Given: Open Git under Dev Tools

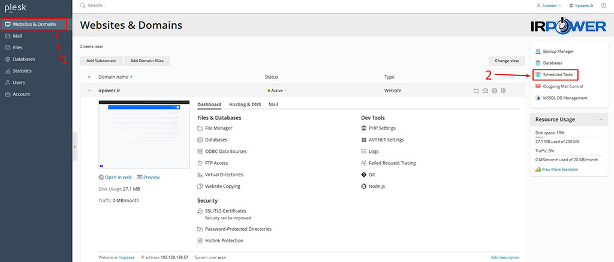Looking at the screenshot, I should click(372, 174).
